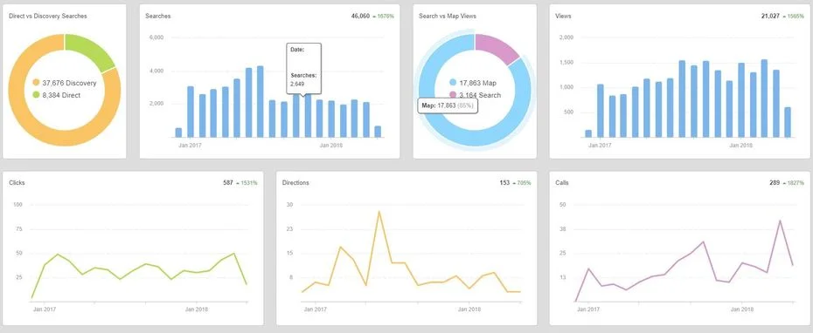The image size is (813, 333).
Task: Click the "Calls" card title
Action: pos(562,182)
